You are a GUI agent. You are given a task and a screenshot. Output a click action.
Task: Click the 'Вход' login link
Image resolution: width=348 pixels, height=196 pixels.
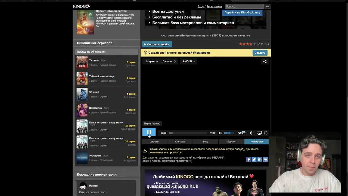pos(201,6)
